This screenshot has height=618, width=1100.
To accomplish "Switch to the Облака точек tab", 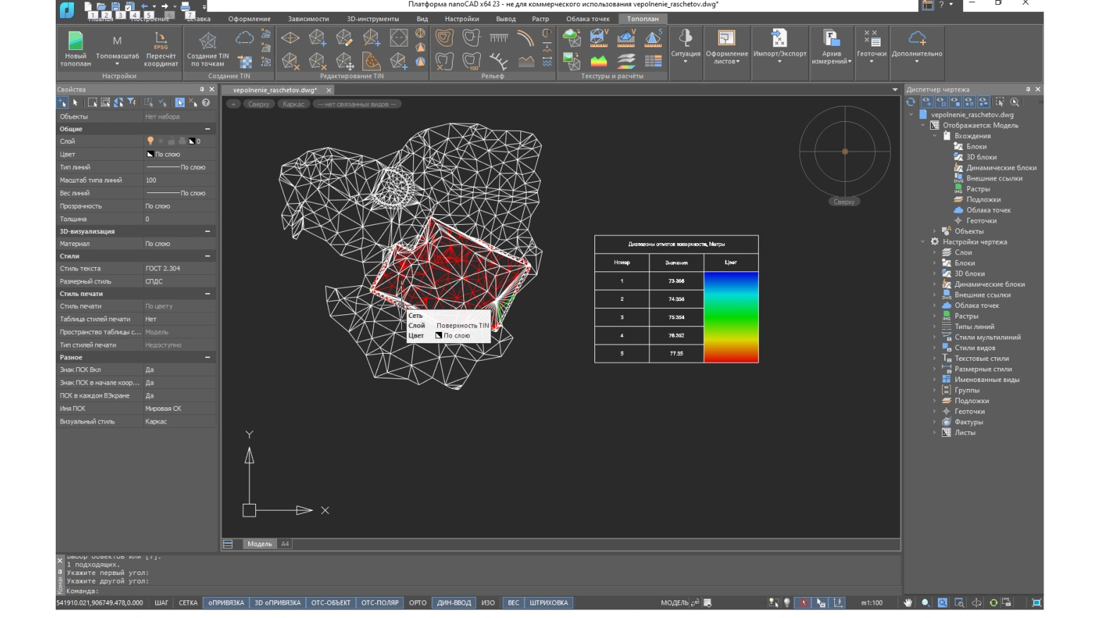I will (x=587, y=19).
